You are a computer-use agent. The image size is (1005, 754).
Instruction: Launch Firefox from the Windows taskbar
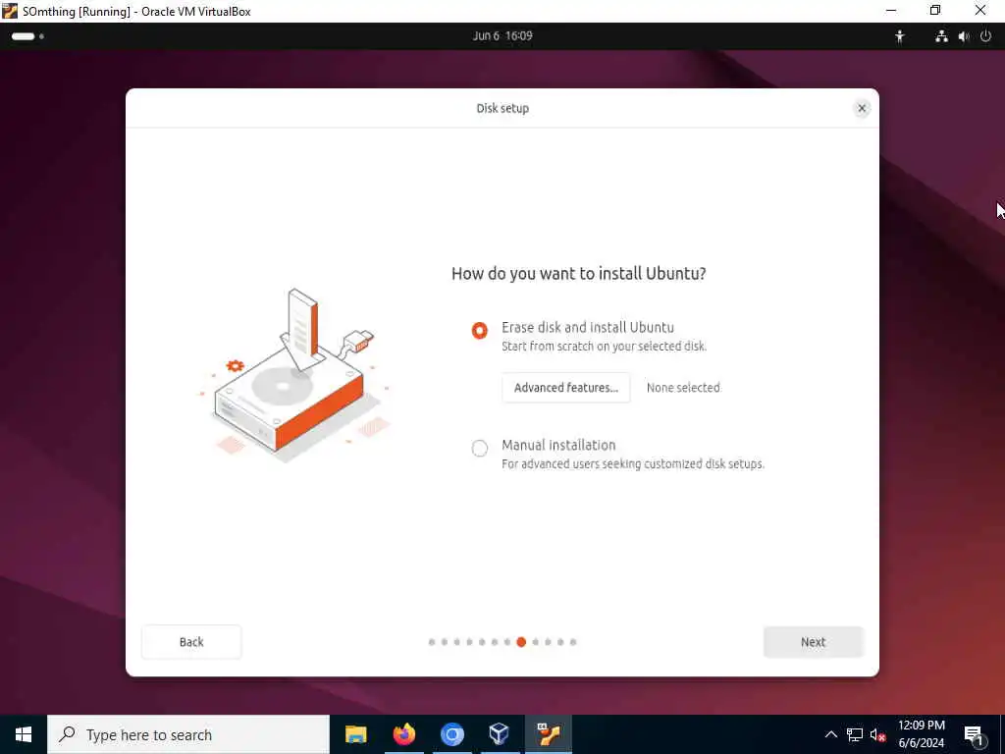pyautogui.click(x=403, y=734)
